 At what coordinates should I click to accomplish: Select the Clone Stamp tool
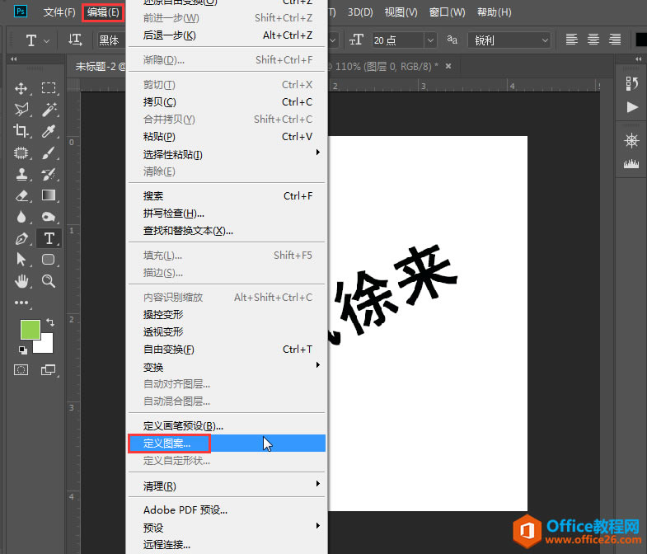21,174
